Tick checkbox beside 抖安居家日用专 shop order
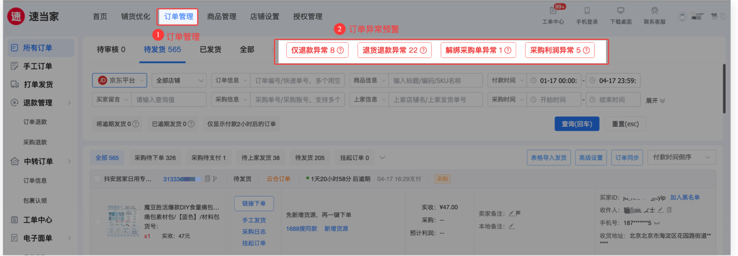 [97, 179]
